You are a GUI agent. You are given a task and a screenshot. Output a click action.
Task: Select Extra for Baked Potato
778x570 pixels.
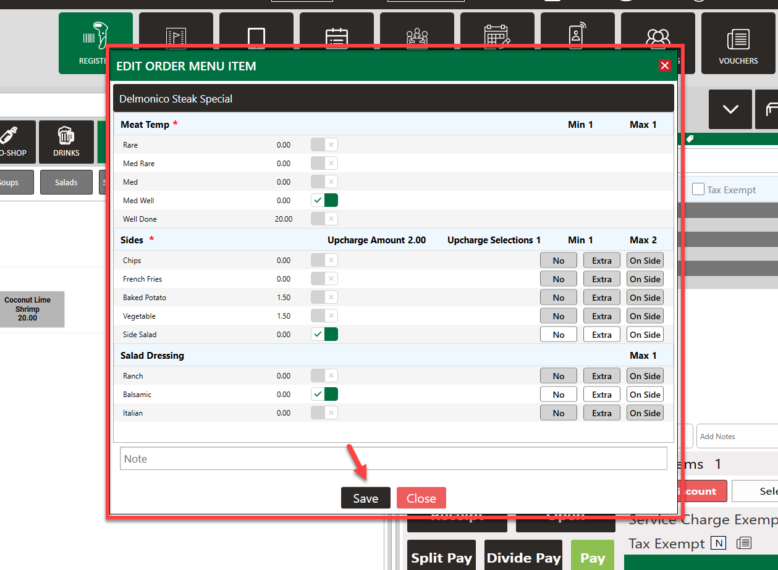pyautogui.click(x=601, y=298)
